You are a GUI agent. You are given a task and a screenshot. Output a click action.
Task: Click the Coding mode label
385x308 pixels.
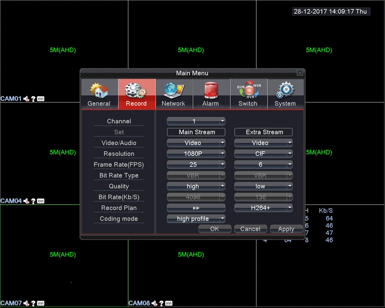[x=119, y=219]
